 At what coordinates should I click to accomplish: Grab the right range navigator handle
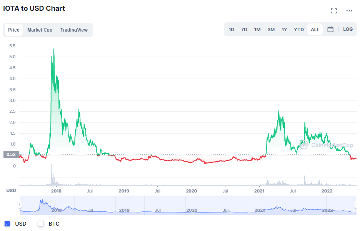pyautogui.click(x=356, y=205)
